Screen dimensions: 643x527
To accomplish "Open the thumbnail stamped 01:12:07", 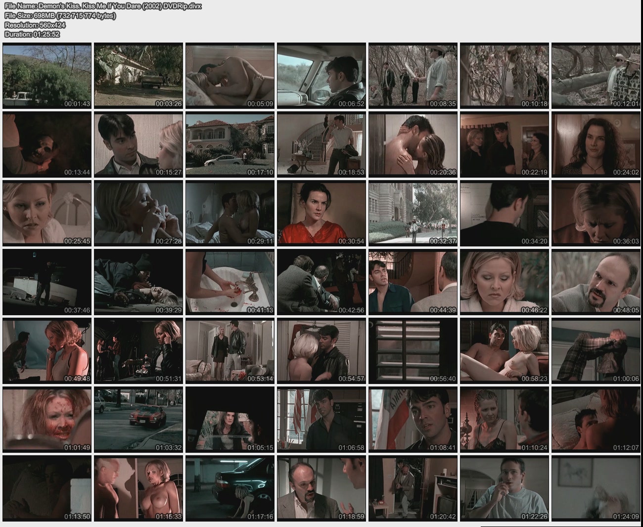I will (596, 420).
